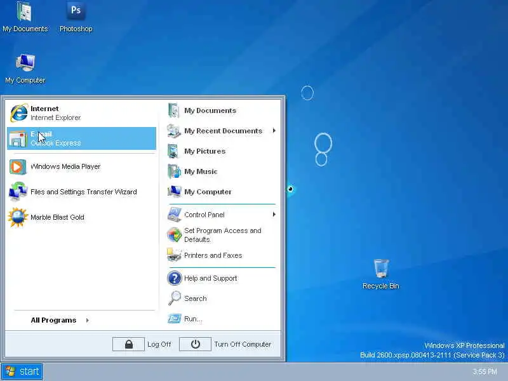Select the Search menu entry text
This screenshot has width=508, height=381.
pos(196,298)
